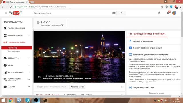Screen dimensions: 183x103
Task: Click the red adblock extension icon
Action: 176,7
